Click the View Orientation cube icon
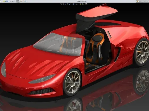Viewport: 149px width, 111px height. pos(70,4)
